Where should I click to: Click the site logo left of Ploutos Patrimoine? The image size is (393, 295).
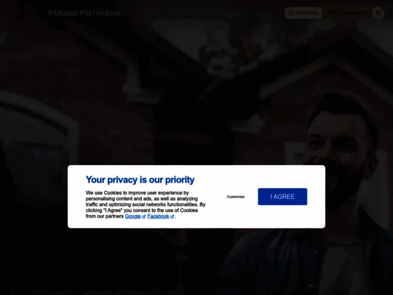(29, 12)
